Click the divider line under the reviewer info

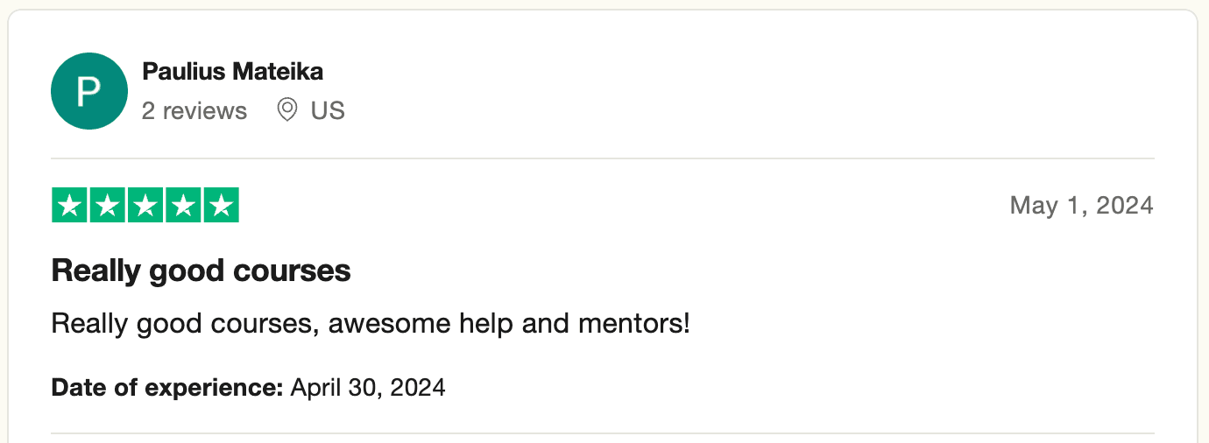tap(603, 158)
